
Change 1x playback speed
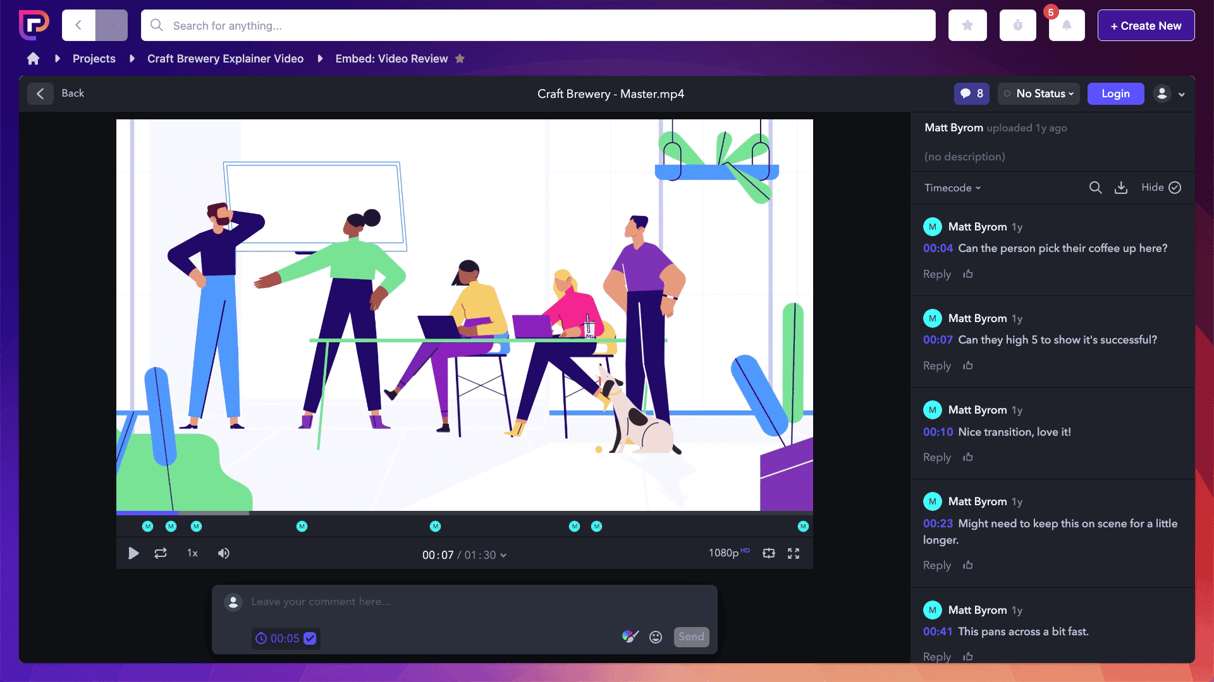pyautogui.click(x=192, y=553)
